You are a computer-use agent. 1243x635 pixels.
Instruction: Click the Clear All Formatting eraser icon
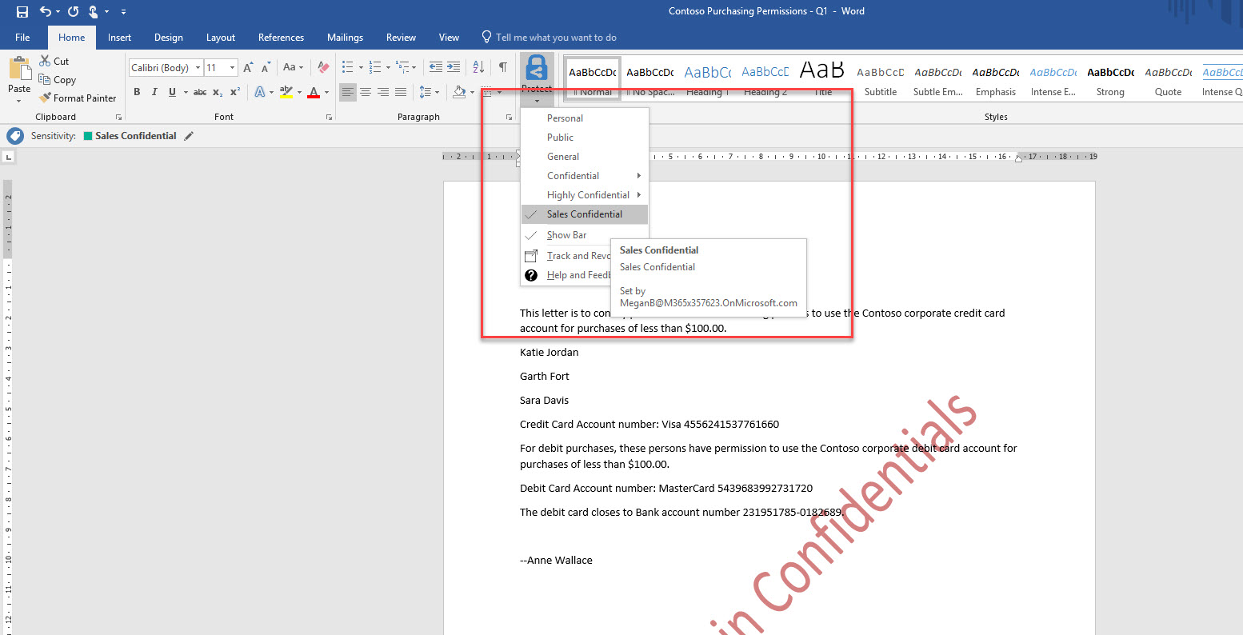323,67
